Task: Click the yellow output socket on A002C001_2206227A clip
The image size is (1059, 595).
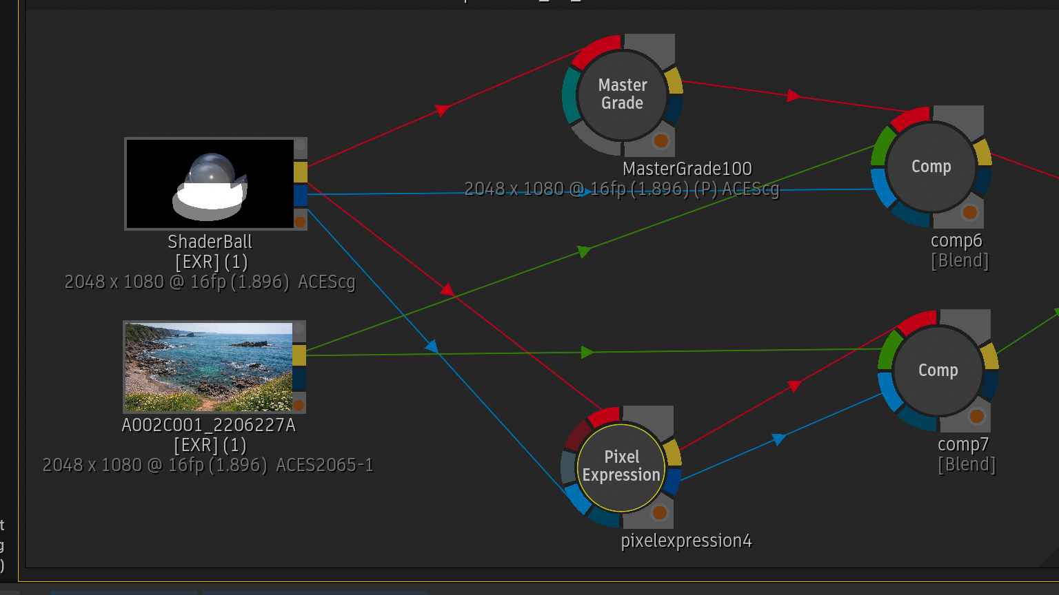Action: point(299,355)
